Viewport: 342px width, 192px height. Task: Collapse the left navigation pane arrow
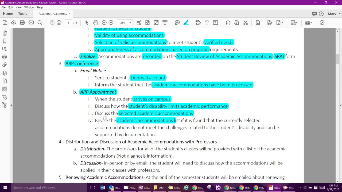(11, 106)
